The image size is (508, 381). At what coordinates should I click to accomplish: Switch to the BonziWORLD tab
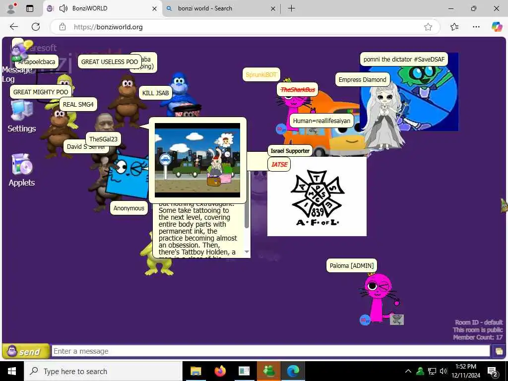[103, 8]
